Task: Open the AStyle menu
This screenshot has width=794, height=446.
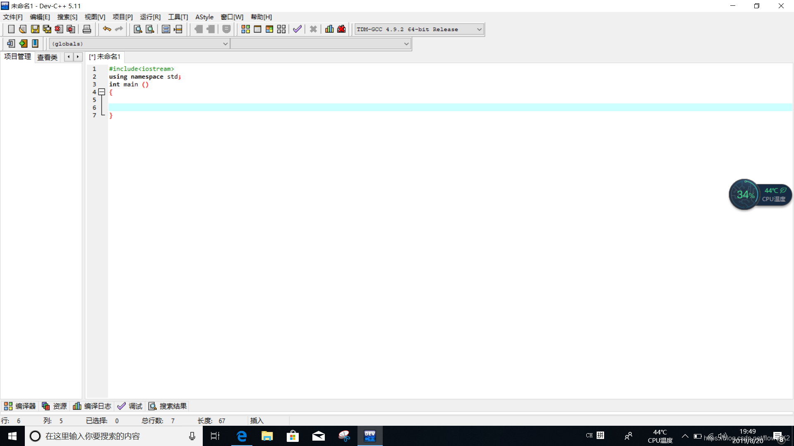Action: [x=204, y=17]
